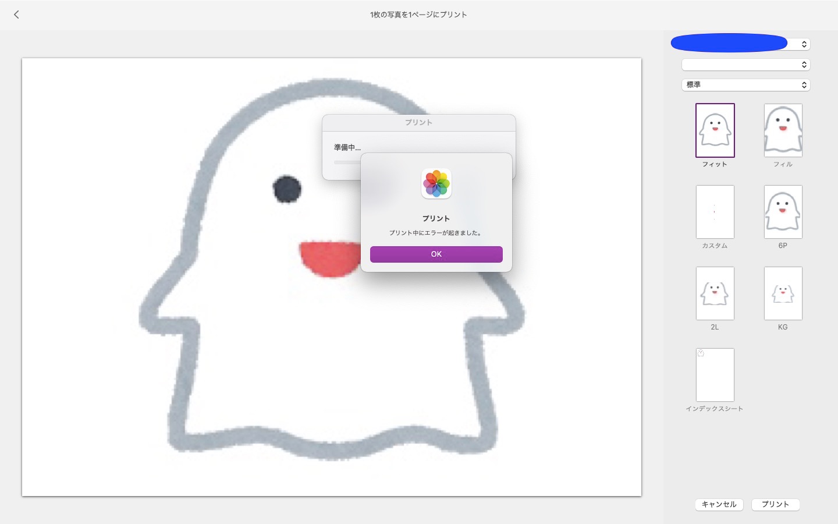Go back using the left chevron arrow

click(16, 15)
